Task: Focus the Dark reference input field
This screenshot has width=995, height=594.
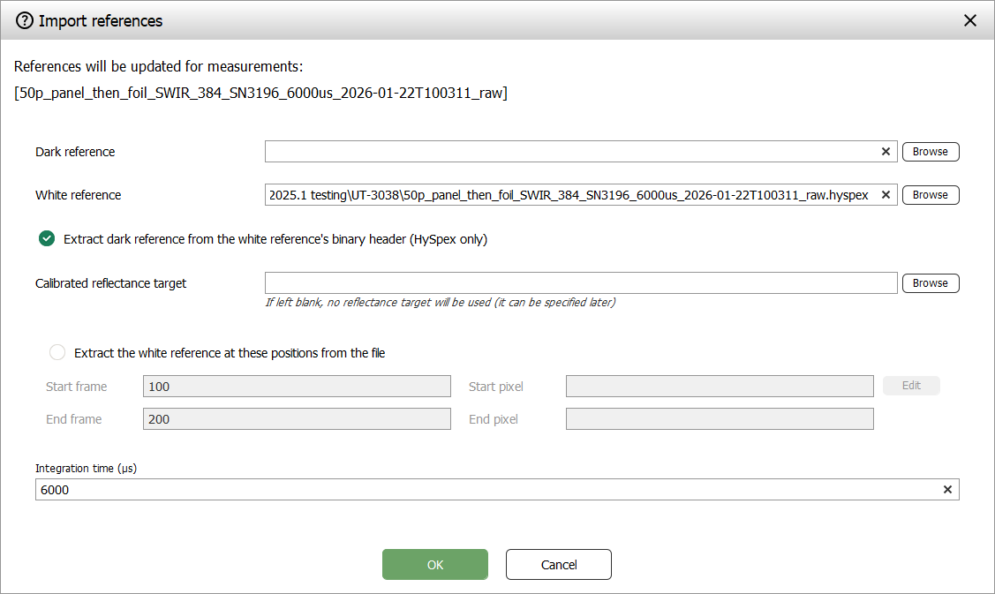Action: 570,152
